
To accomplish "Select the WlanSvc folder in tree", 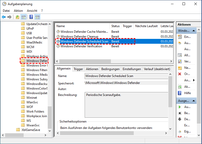I will coord(32,102).
